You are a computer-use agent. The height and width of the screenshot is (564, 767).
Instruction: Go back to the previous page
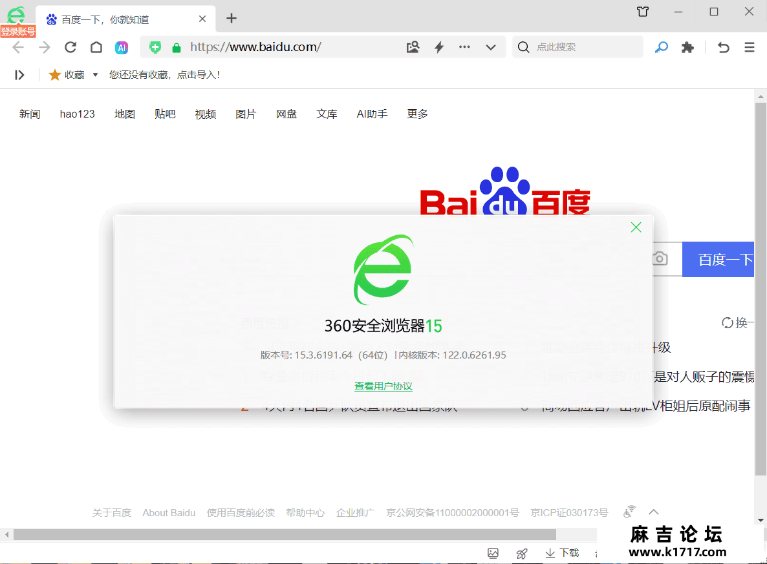click(18, 47)
